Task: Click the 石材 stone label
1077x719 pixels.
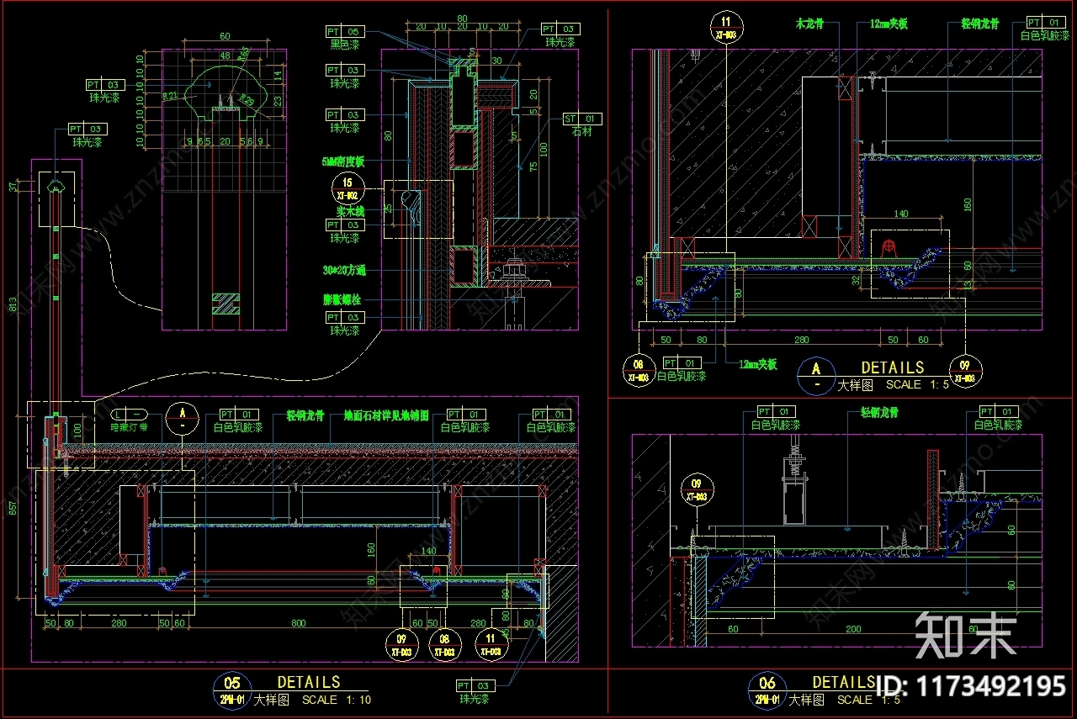Action: pos(582,132)
